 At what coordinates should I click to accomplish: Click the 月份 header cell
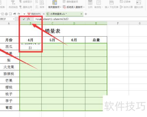(x=9, y=40)
